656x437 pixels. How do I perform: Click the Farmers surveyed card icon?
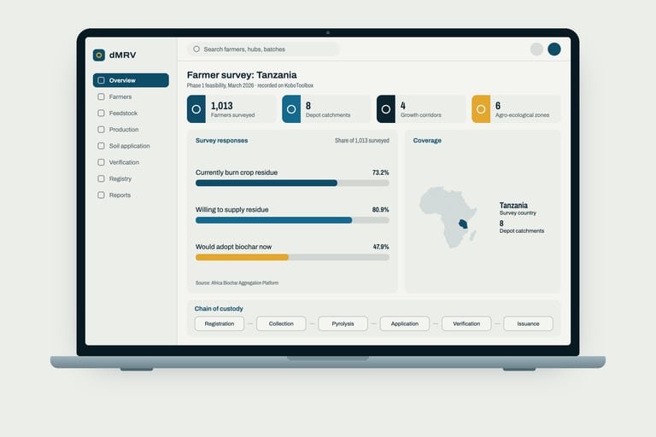[196, 109]
